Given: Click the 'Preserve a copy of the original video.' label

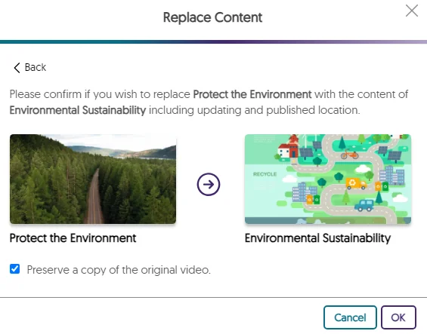Looking at the screenshot, I should pyautogui.click(x=119, y=270).
